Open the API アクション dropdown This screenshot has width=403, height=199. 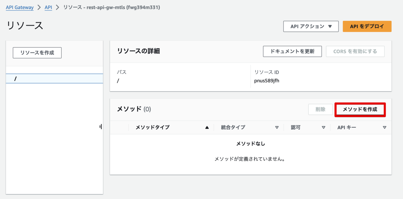click(x=311, y=26)
